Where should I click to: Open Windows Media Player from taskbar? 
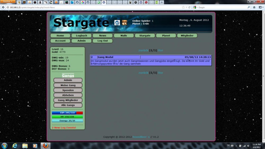[x=35, y=146]
